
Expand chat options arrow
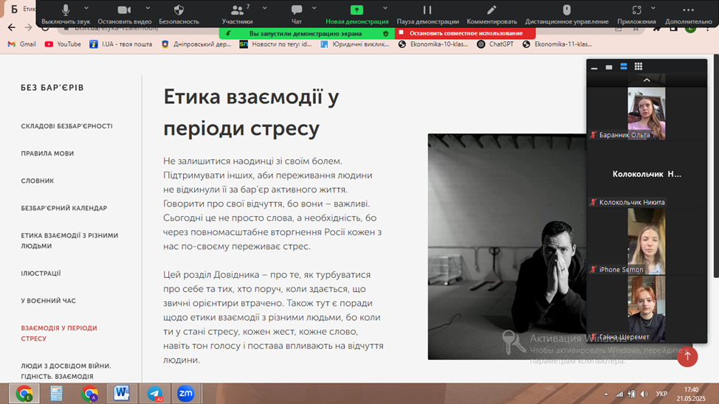tap(314, 8)
